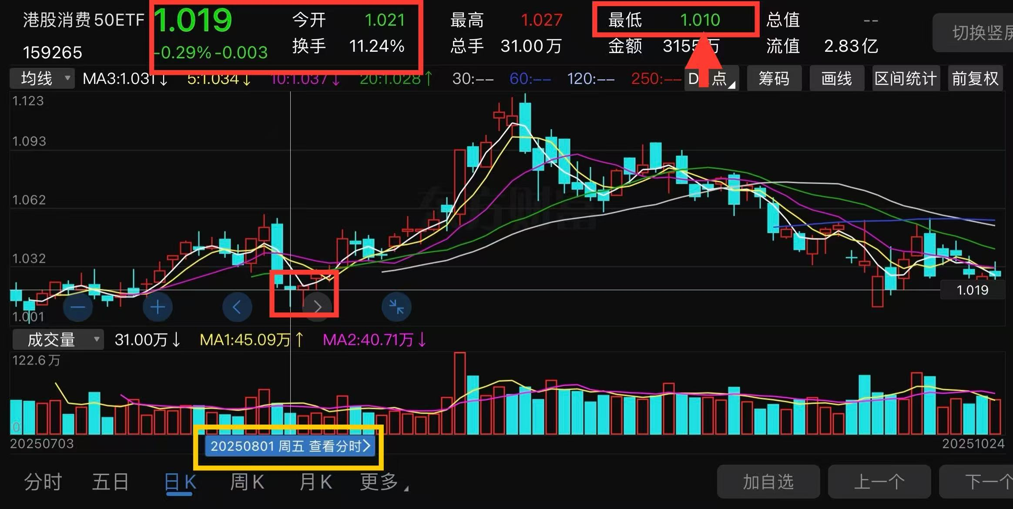Image resolution: width=1013 pixels, height=509 pixels.
Task: Click the zoom out minus icon
Action: coord(78,307)
